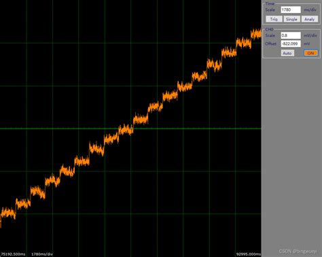
Task: Toggle the orange CH0 ON switch
Action: 310,53
